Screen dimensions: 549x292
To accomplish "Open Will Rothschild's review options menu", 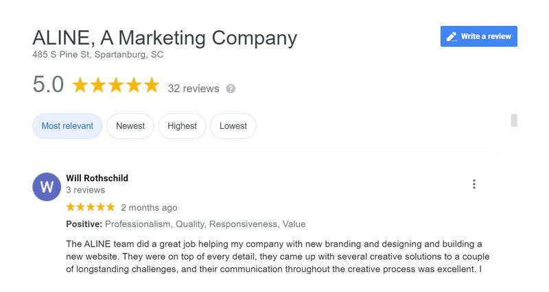I will coord(474,184).
